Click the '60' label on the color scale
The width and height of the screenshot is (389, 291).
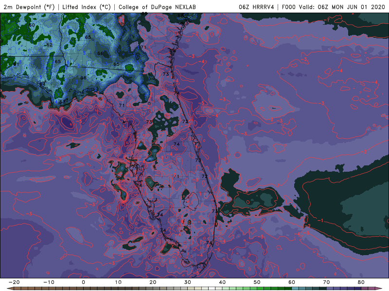point(292,282)
